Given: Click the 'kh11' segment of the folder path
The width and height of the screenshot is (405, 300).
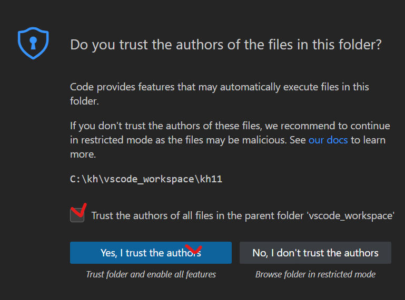Looking at the screenshot, I should [x=211, y=179].
